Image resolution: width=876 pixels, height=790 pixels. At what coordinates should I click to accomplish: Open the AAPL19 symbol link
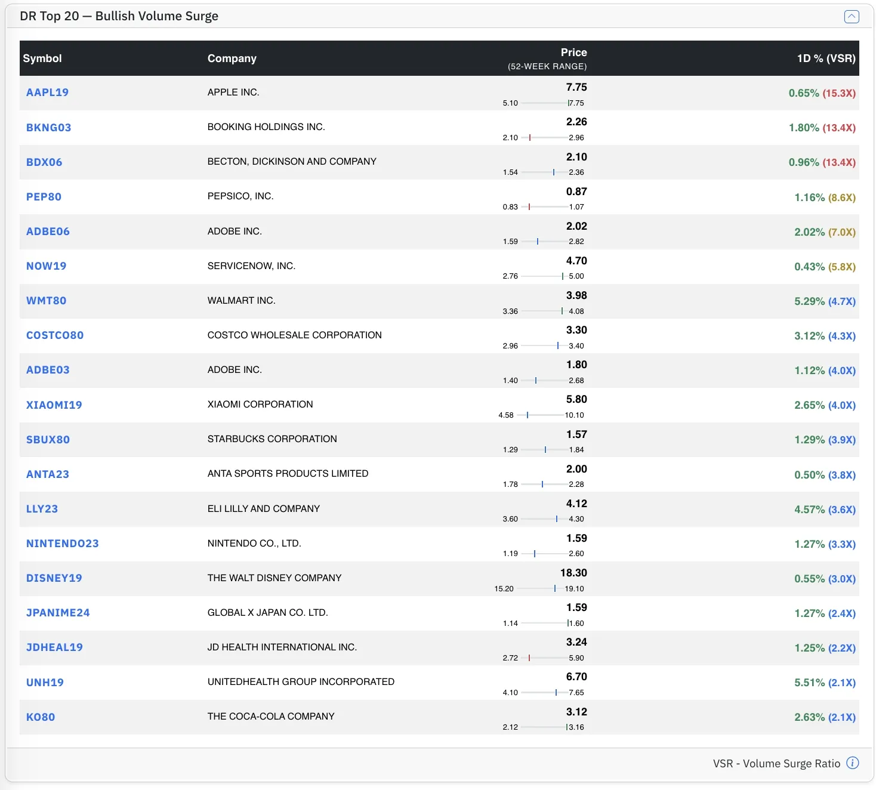pos(48,92)
